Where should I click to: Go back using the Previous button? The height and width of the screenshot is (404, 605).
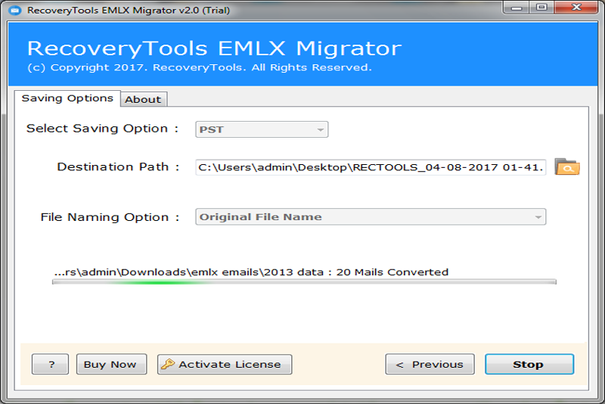[x=430, y=364]
